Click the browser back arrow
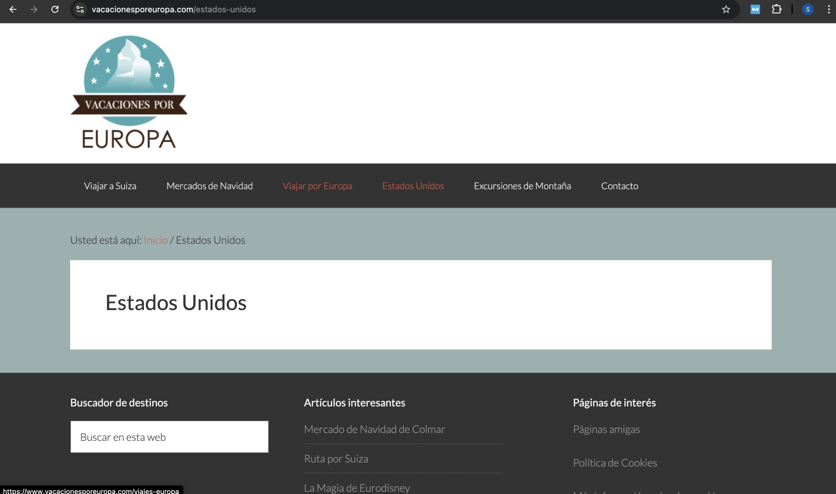The width and height of the screenshot is (836, 494). (13, 9)
